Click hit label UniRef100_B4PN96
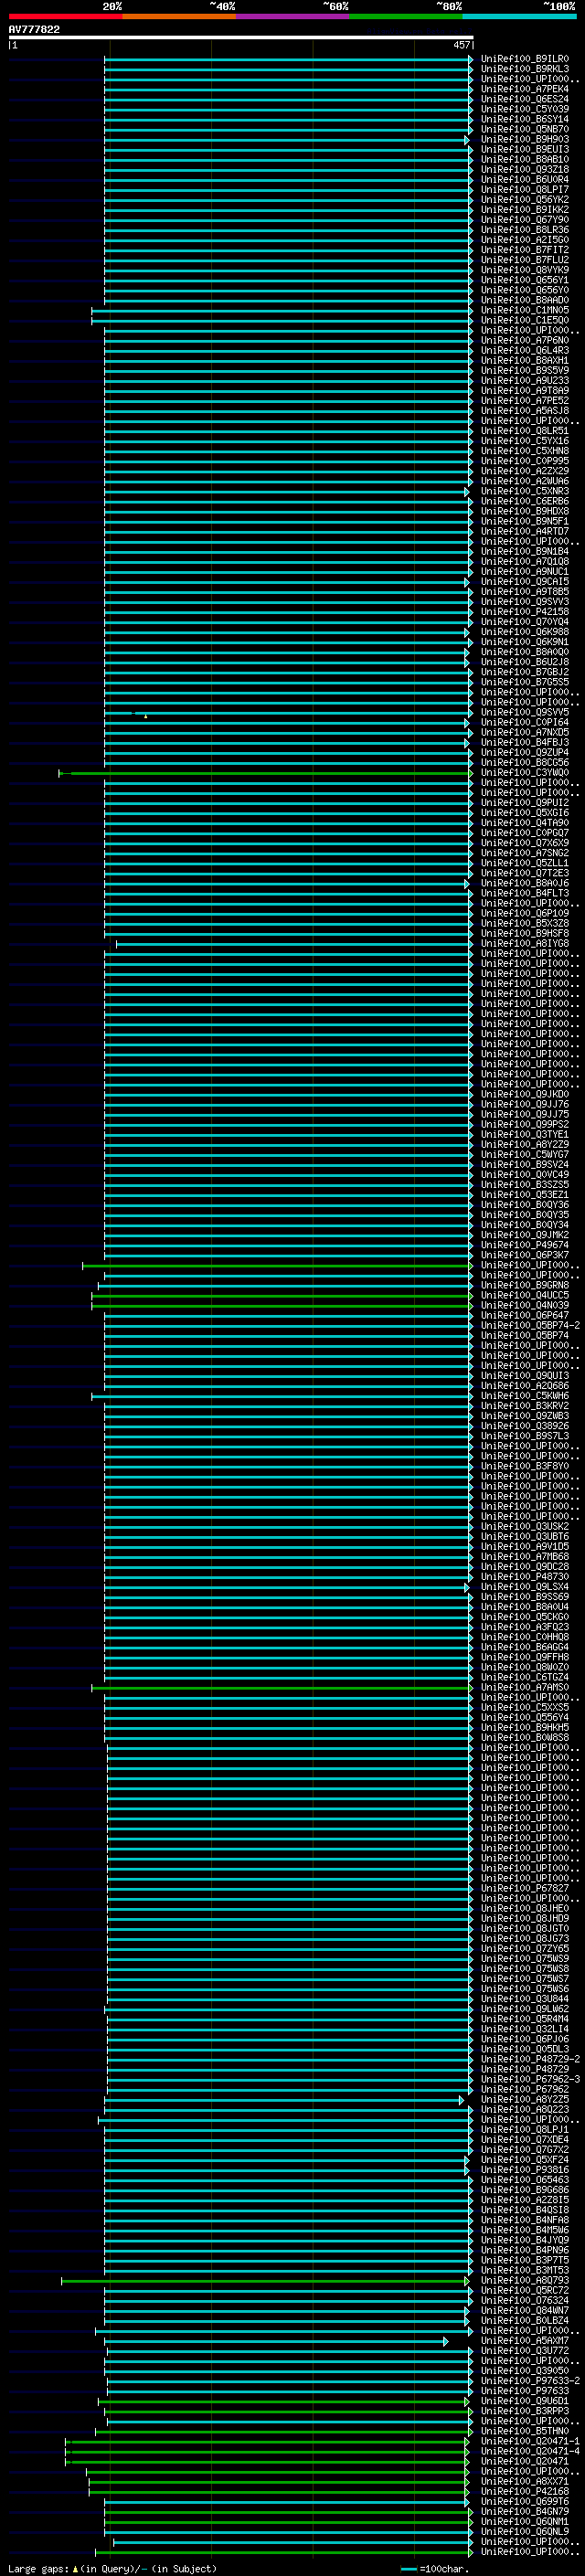Image resolution: width=585 pixels, height=2576 pixels. pos(524,2251)
